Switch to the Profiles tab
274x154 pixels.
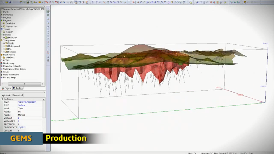click(x=18, y=88)
